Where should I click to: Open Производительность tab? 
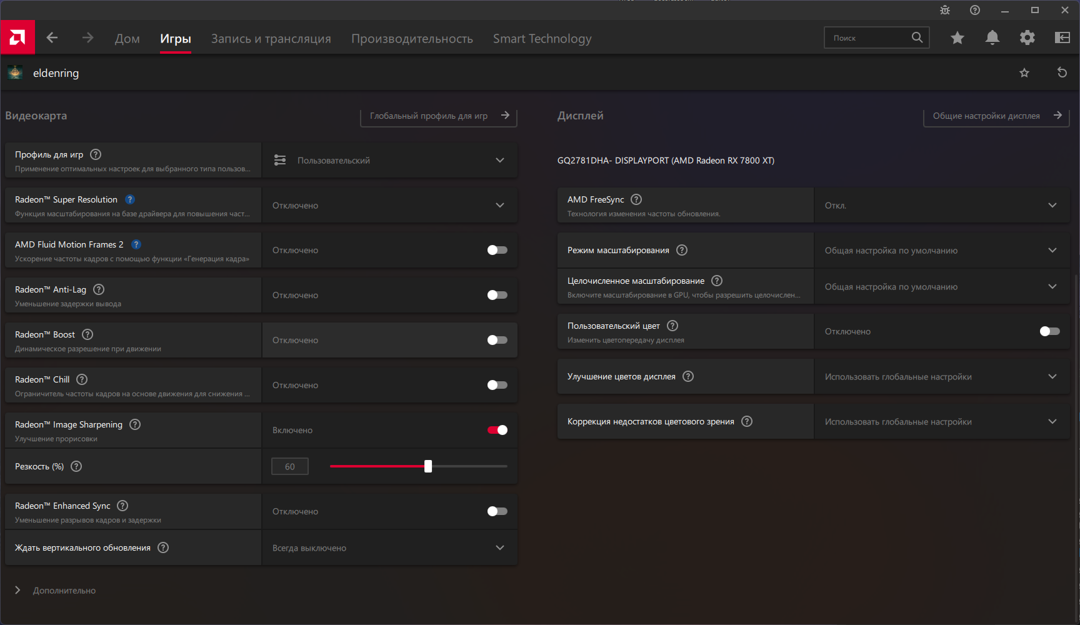(x=412, y=39)
